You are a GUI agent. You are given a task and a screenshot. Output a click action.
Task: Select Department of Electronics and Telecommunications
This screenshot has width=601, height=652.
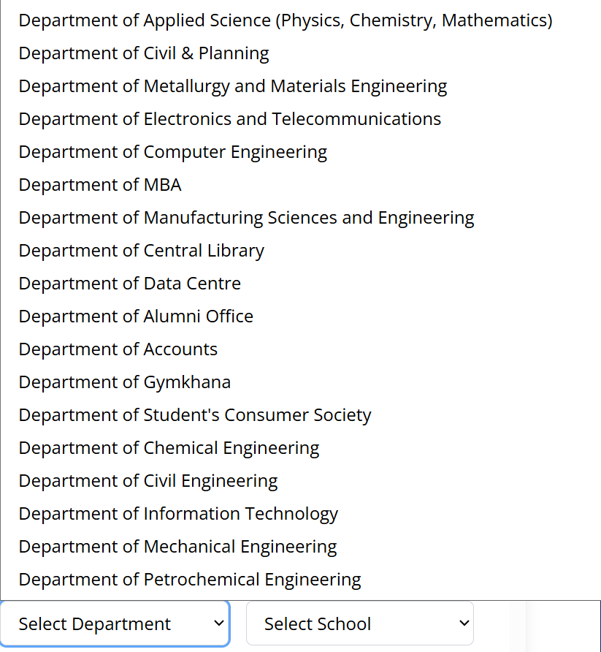[229, 119]
